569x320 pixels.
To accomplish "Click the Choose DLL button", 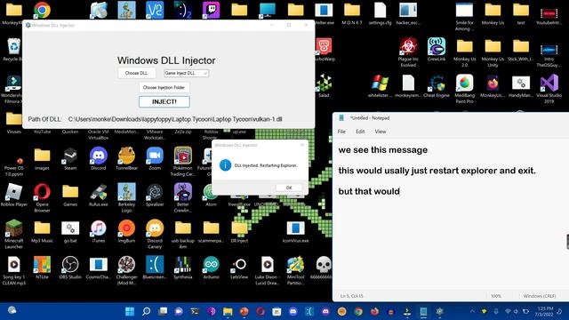I will pos(136,73).
